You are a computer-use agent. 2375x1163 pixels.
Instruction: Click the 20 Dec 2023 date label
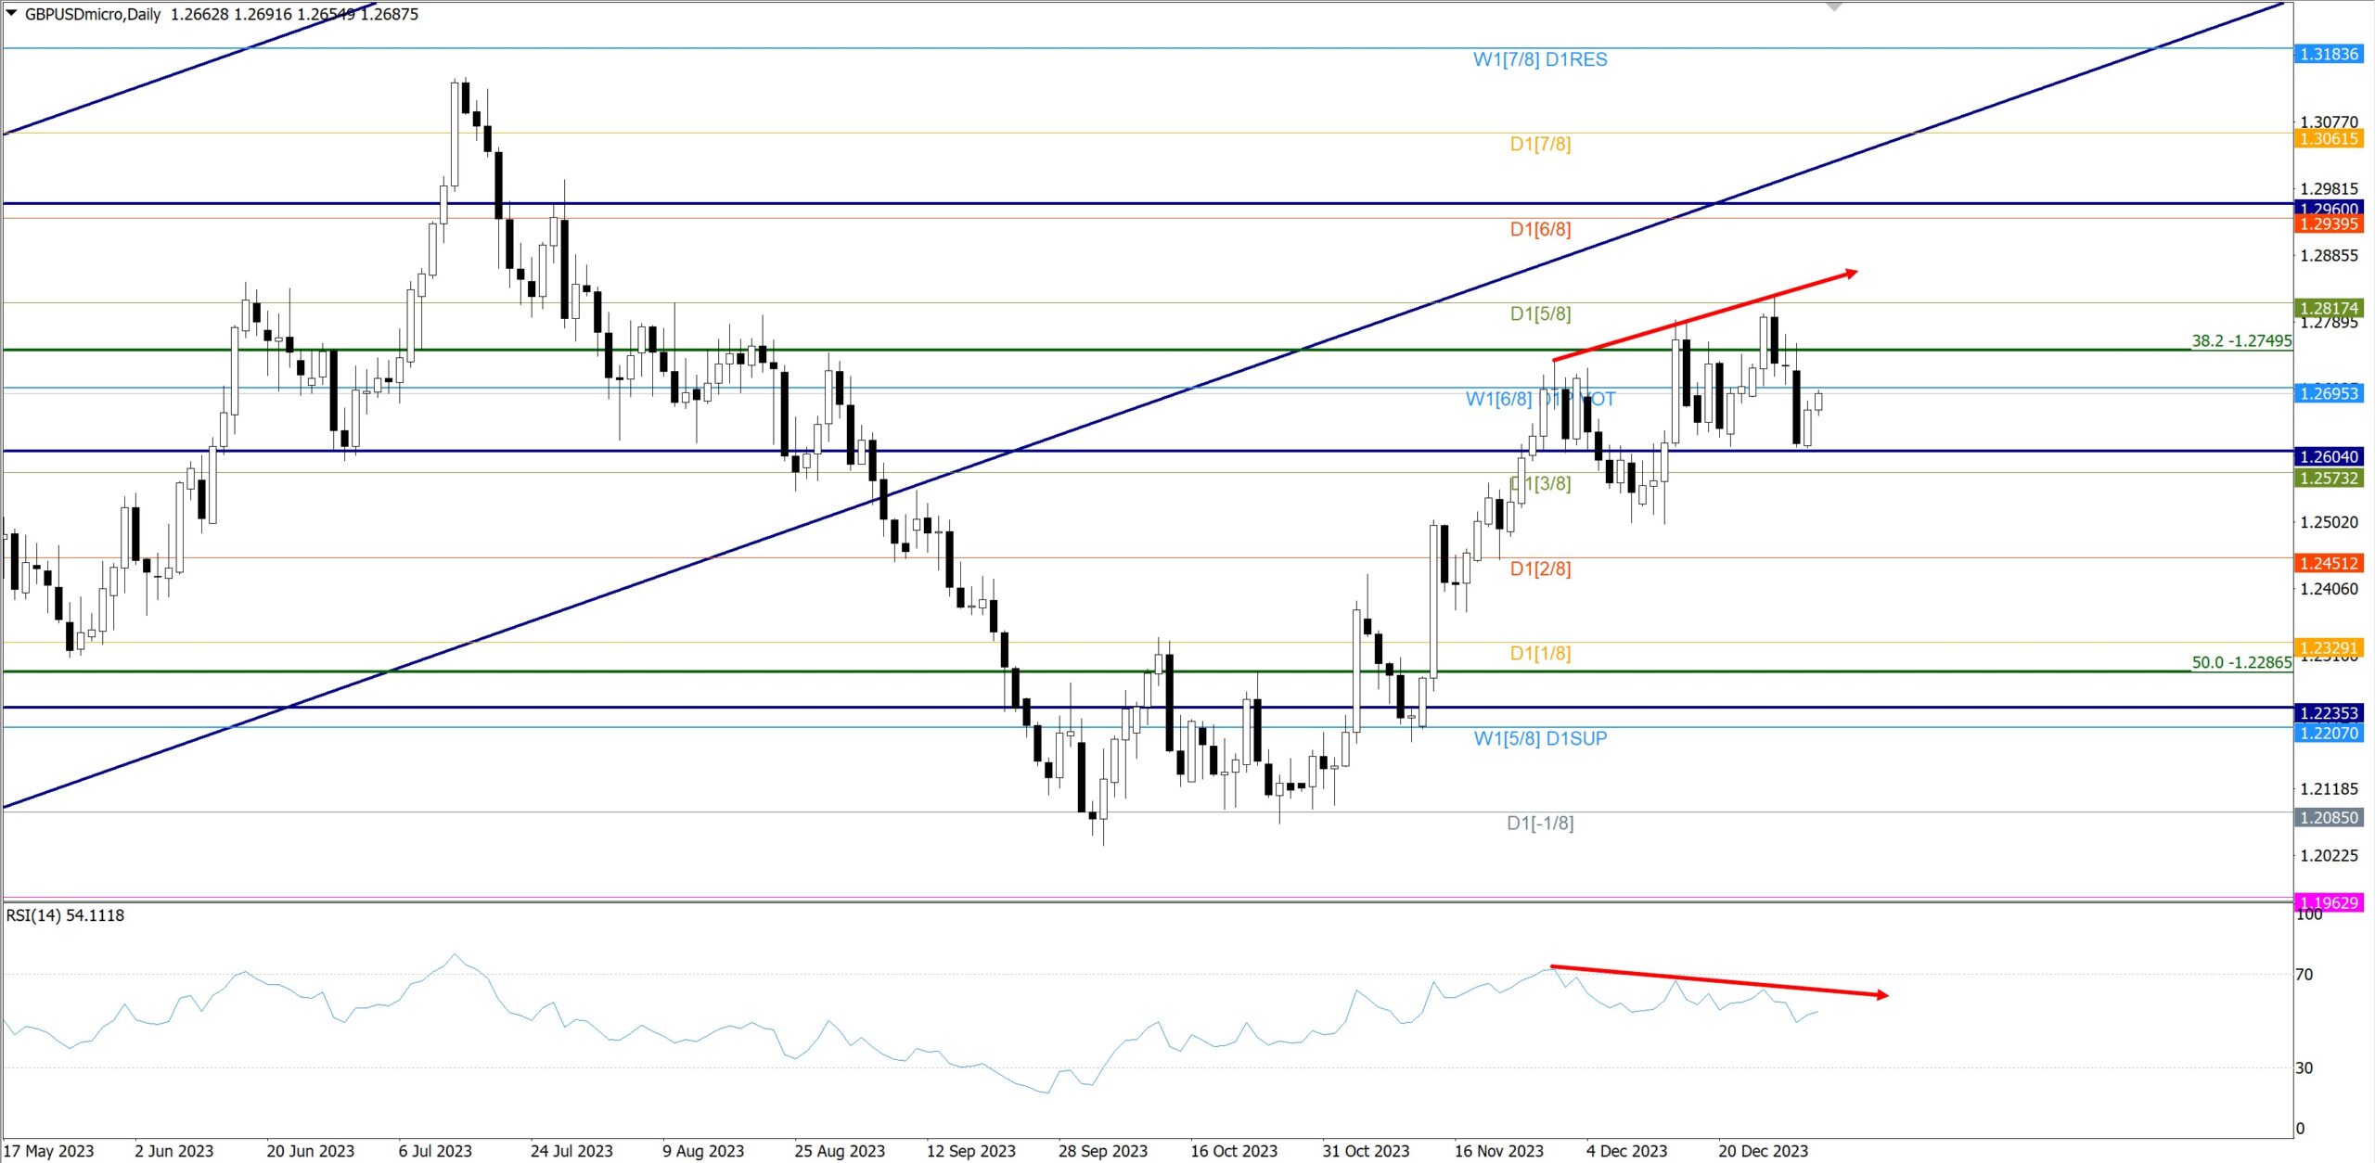[x=1762, y=1151]
